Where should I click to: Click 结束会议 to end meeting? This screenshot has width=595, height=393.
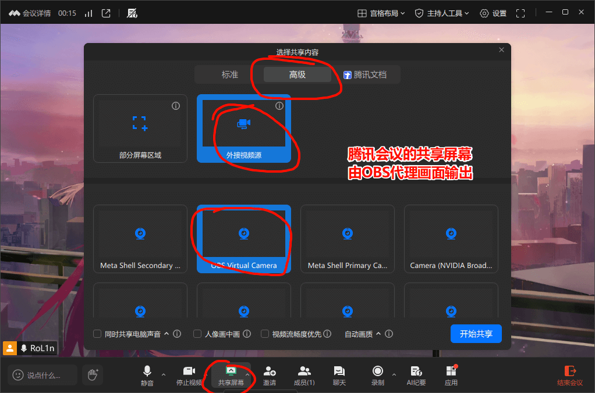pyautogui.click(x=569, y=376)
